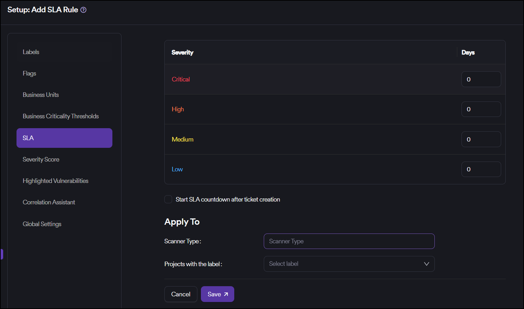The height and width of the screenshot is (309, 524).
Task: Click the purple handle on left edge
Action: (2, 254)
